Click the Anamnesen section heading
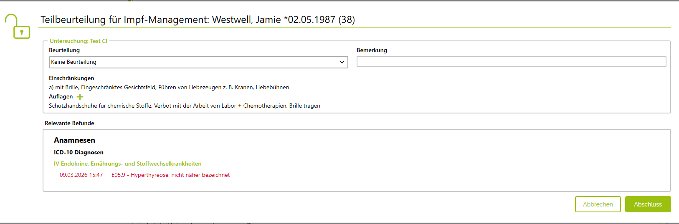Screen dimensions: 679x224 coord(74,140)
